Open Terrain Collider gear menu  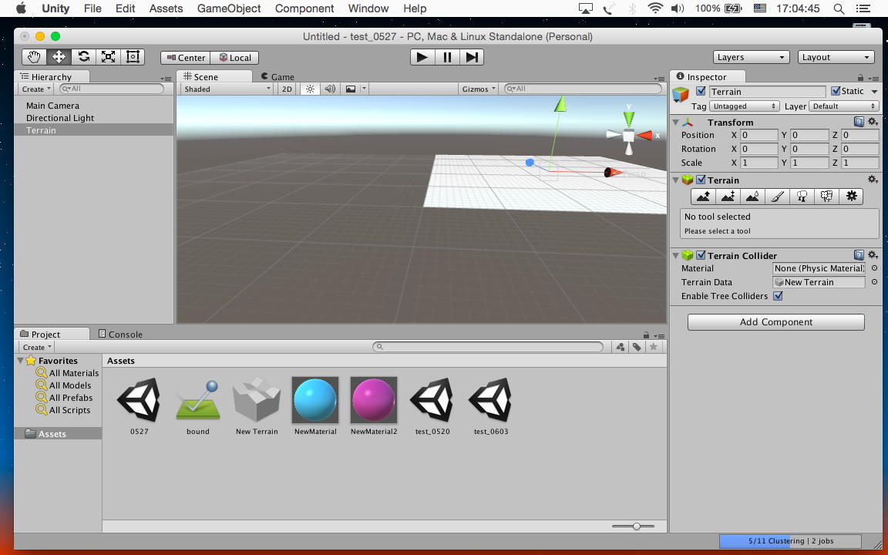pos(873,255)
